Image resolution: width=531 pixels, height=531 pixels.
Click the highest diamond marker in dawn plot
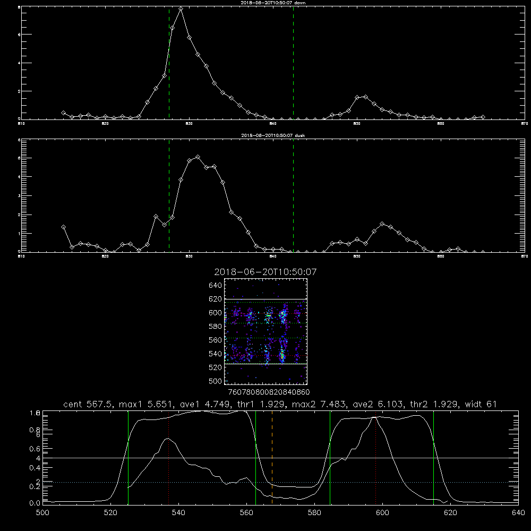point(181,9)
